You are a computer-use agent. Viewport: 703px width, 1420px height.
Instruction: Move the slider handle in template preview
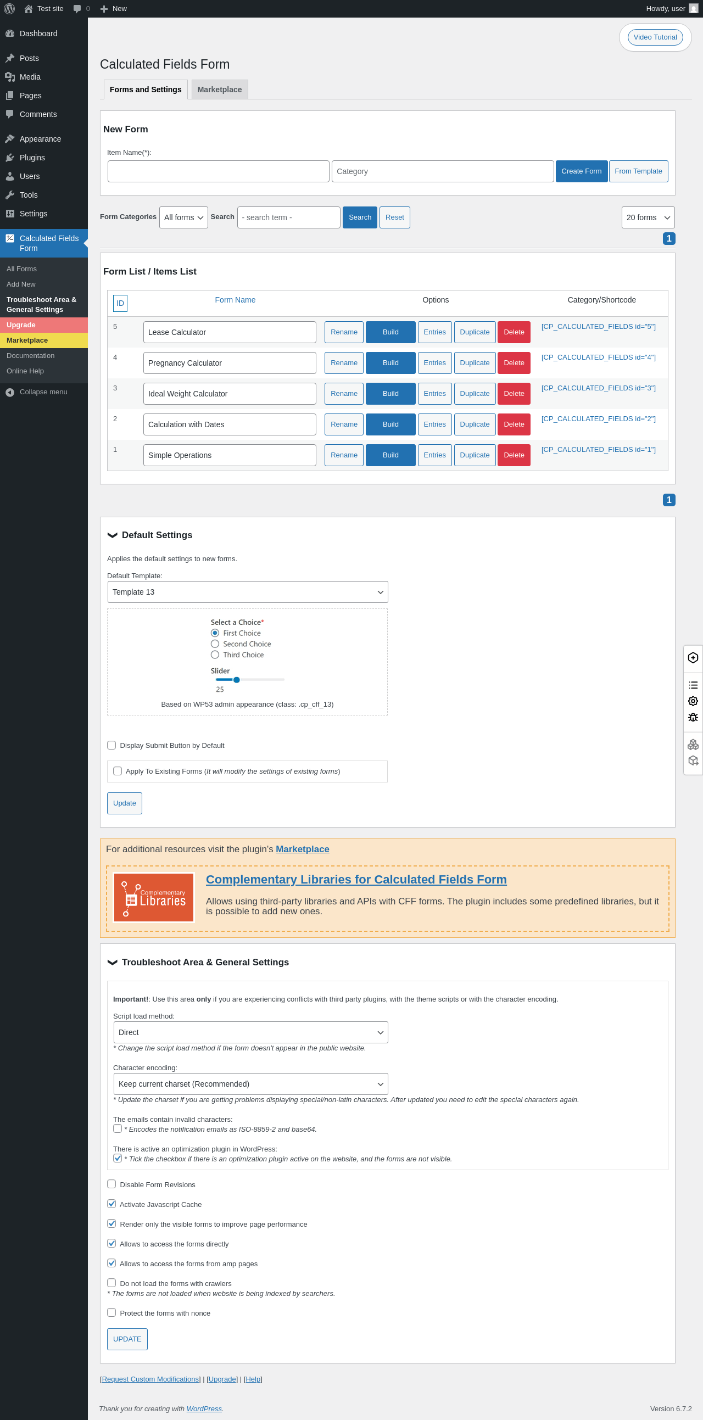[x=237, y=680]
